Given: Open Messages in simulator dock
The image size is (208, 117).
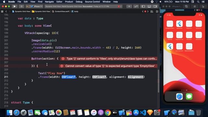Looking at the screenshot, I should coord(189,97).
